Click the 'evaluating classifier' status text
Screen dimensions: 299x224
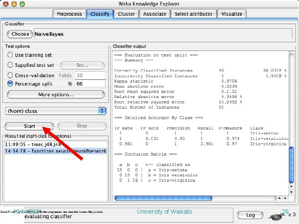point(48,217)
